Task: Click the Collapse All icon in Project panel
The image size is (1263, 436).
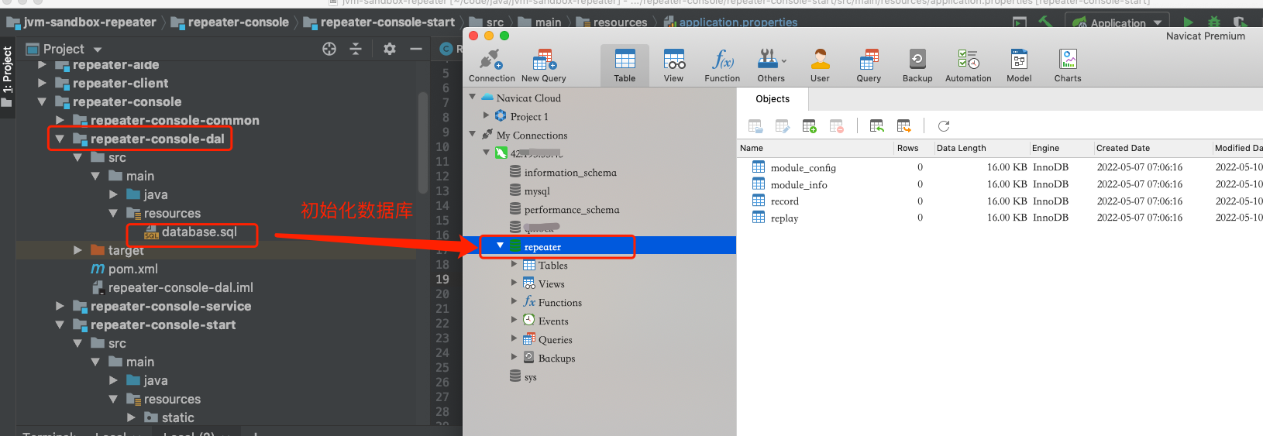Action: [356, 49]
